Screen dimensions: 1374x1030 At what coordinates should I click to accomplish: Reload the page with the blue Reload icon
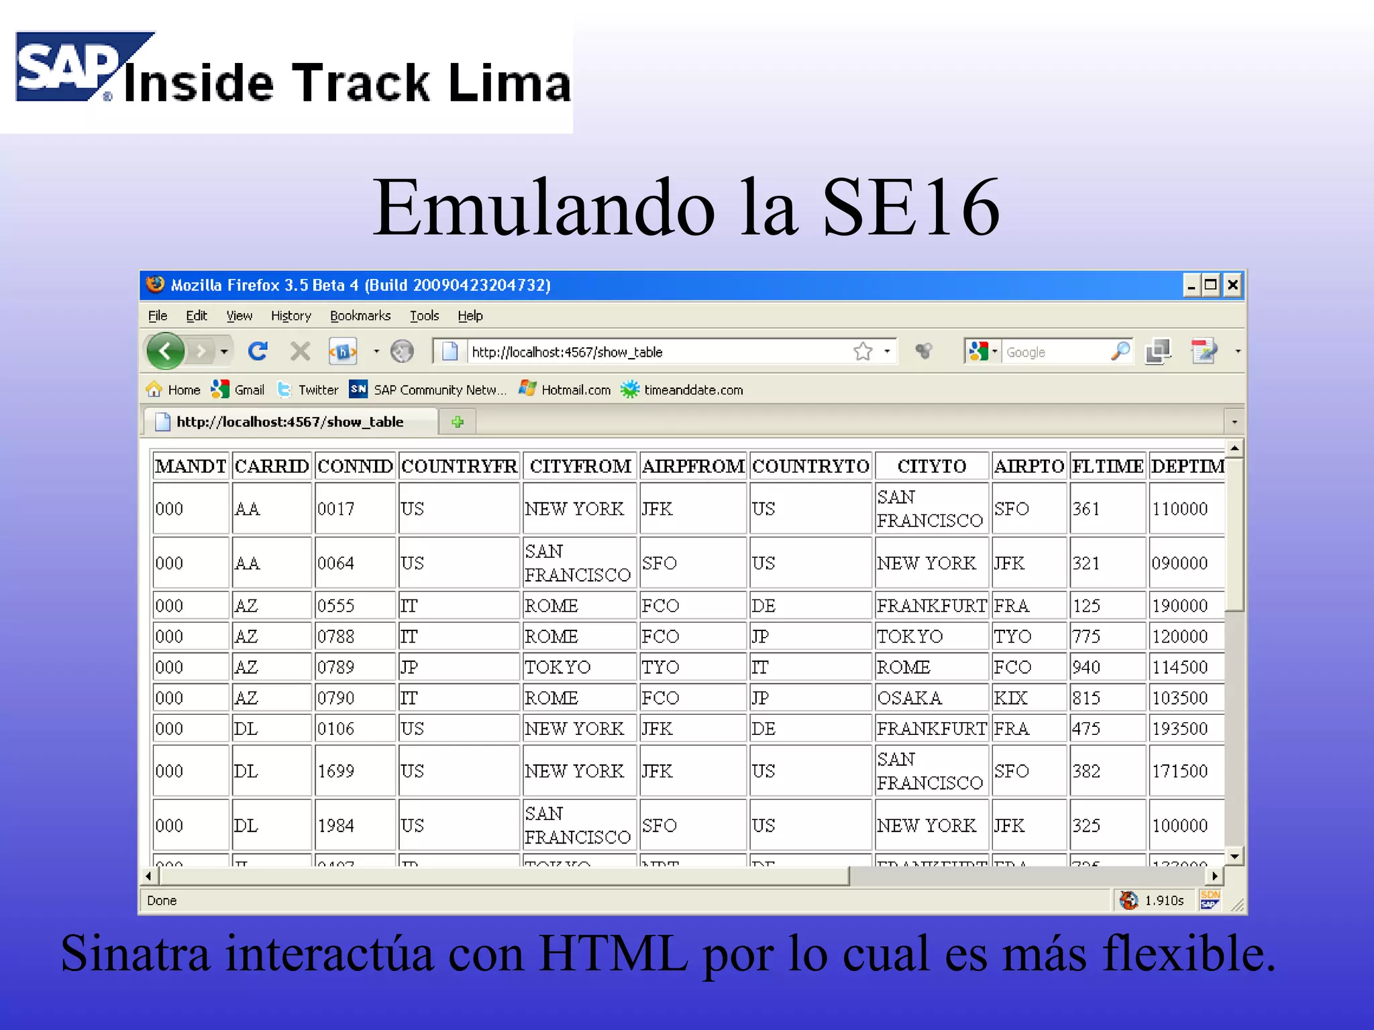(x=258, y=351)
